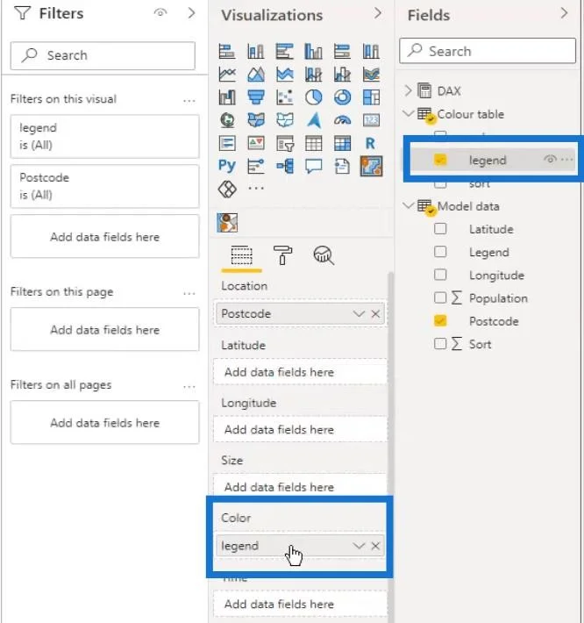Select the 100% stacked column chart visual
584x623 pixels.
pyautogui.click(x=371, y=51)
